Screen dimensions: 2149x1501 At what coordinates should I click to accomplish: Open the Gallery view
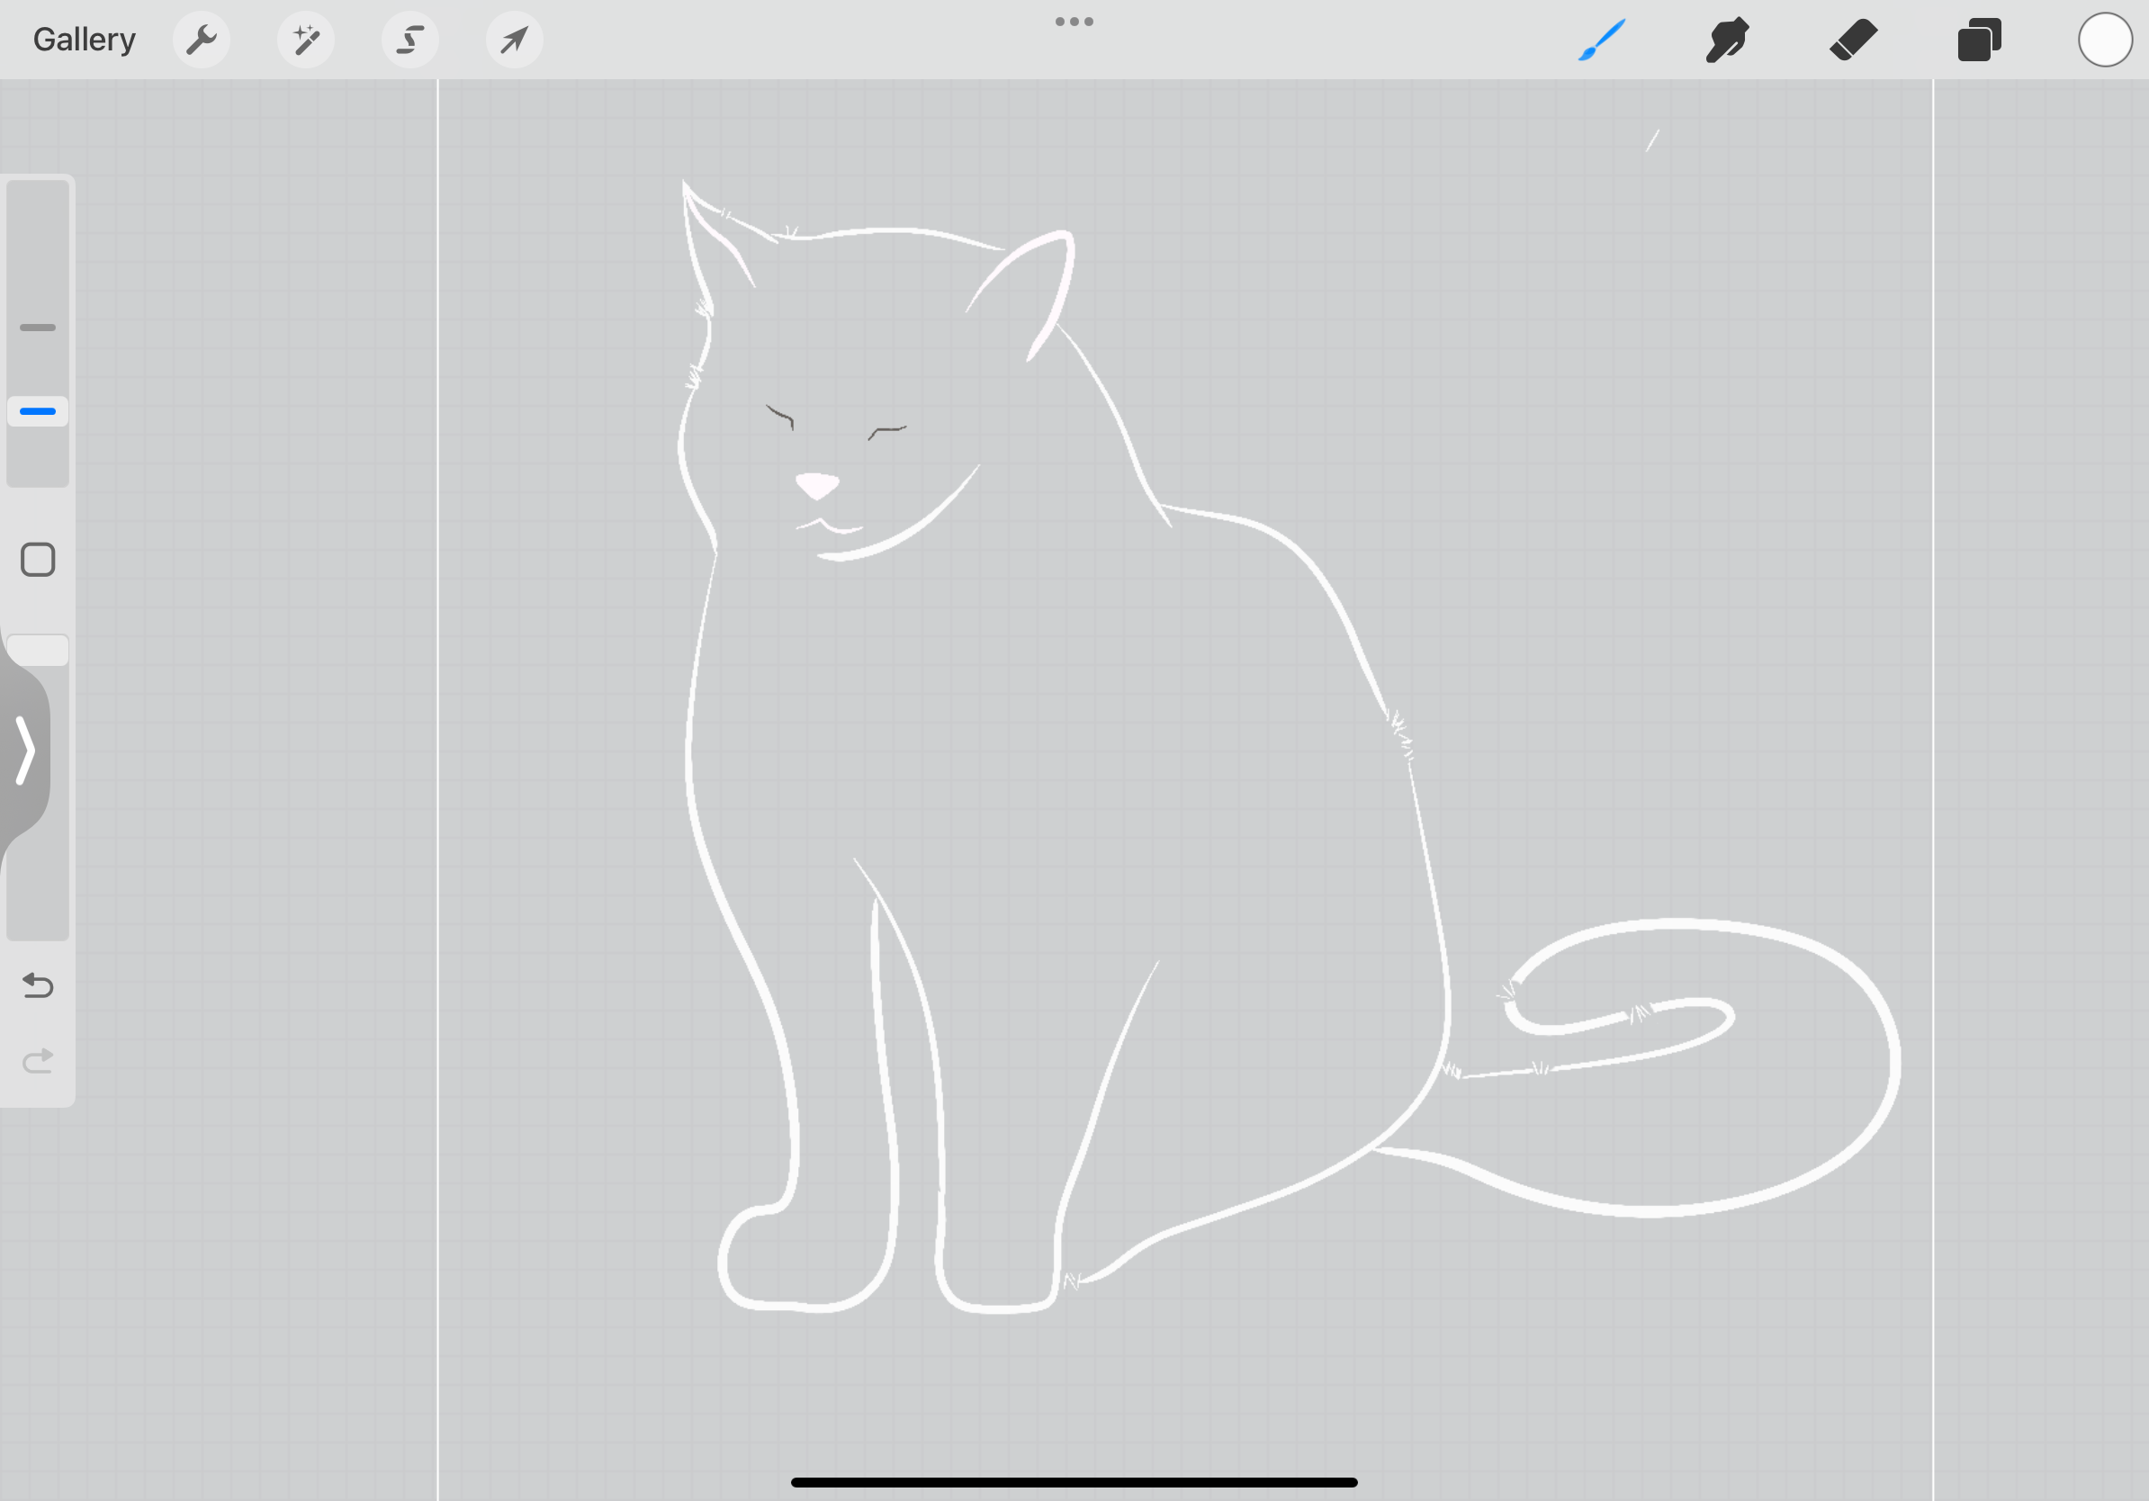pyautogui.click(x=85, y=40)
